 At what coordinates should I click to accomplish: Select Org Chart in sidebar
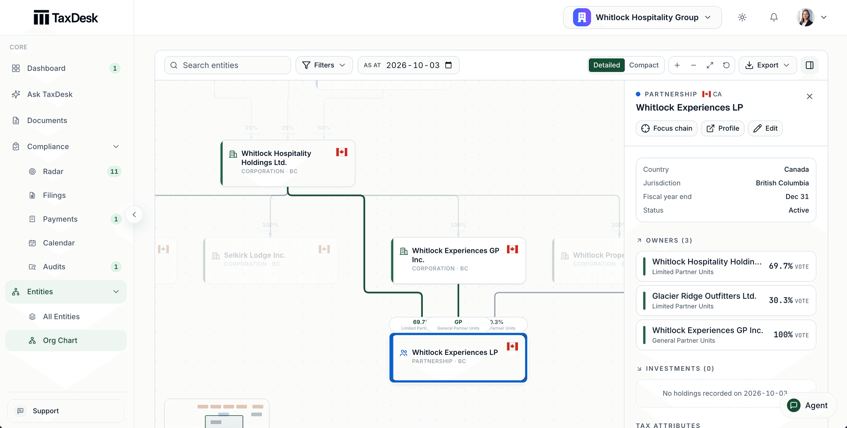[x=66, y=341]
